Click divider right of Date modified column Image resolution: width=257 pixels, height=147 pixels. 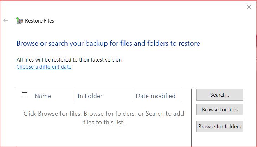click(182, 96)
